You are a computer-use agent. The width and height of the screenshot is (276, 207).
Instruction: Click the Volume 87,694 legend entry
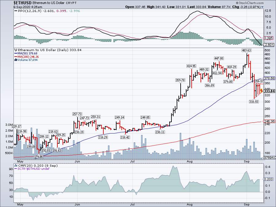[x=28, y=60]
